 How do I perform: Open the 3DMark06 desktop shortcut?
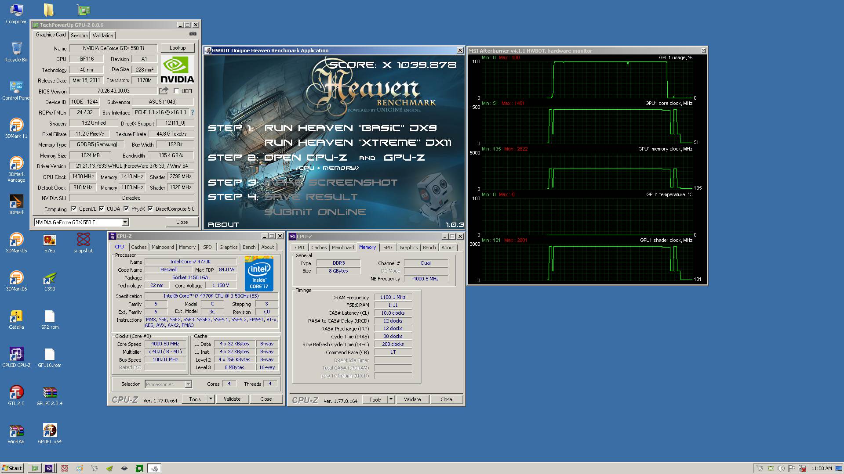pos(16,281)
